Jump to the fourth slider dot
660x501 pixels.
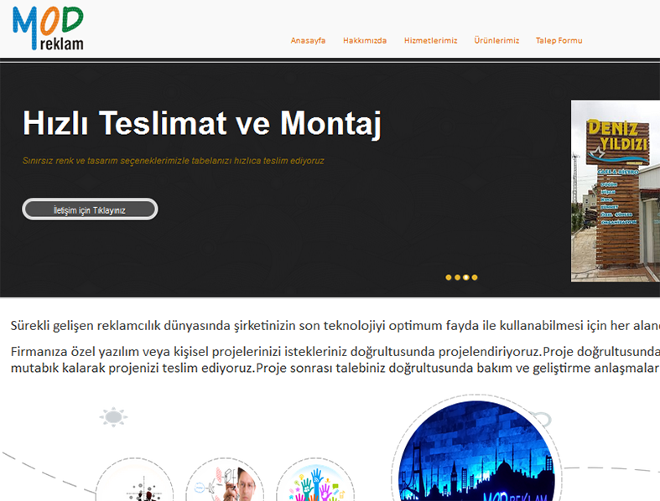(x=475, y=277)
